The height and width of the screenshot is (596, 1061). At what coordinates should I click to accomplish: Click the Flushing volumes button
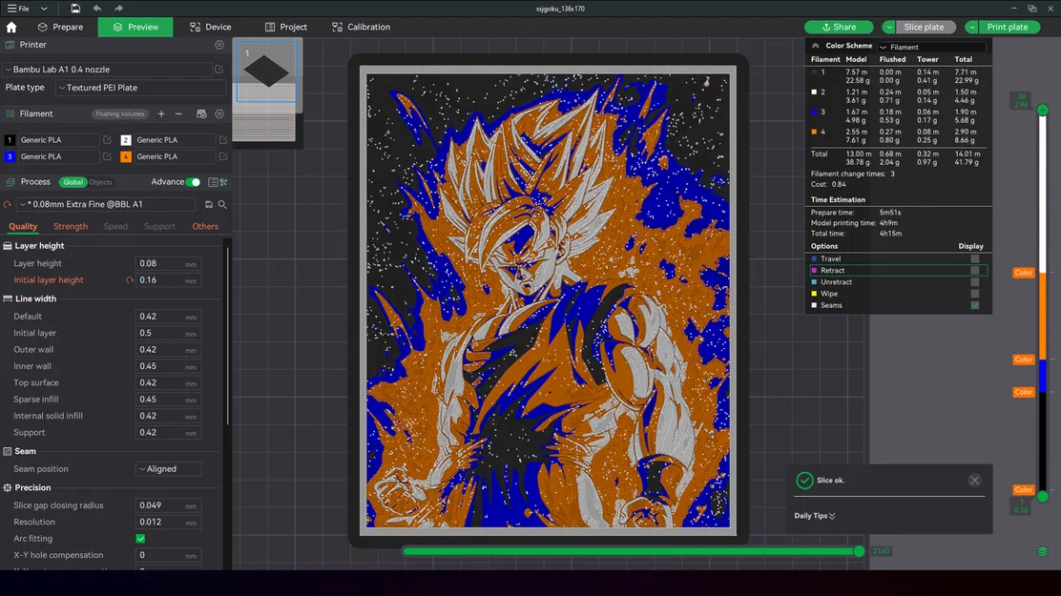pos(120,113)
